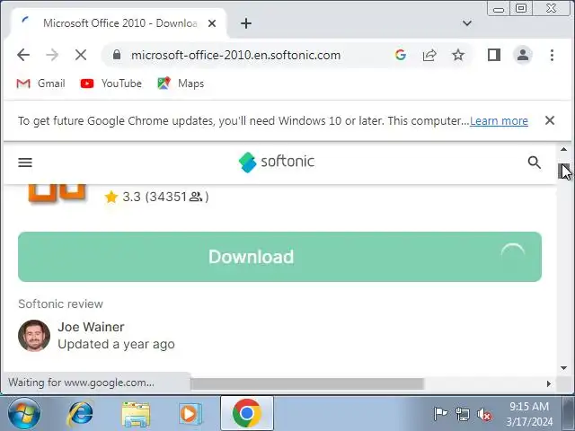Open the Action Center flag icon

[x=440, y=414]
